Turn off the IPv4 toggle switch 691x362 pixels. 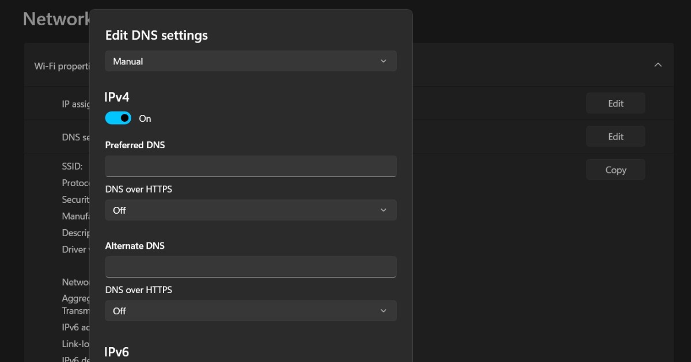118,118
